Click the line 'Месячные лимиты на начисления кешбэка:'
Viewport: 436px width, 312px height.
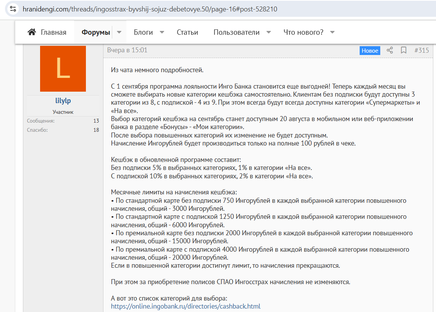pyautogui.click(x=174, y=192)
